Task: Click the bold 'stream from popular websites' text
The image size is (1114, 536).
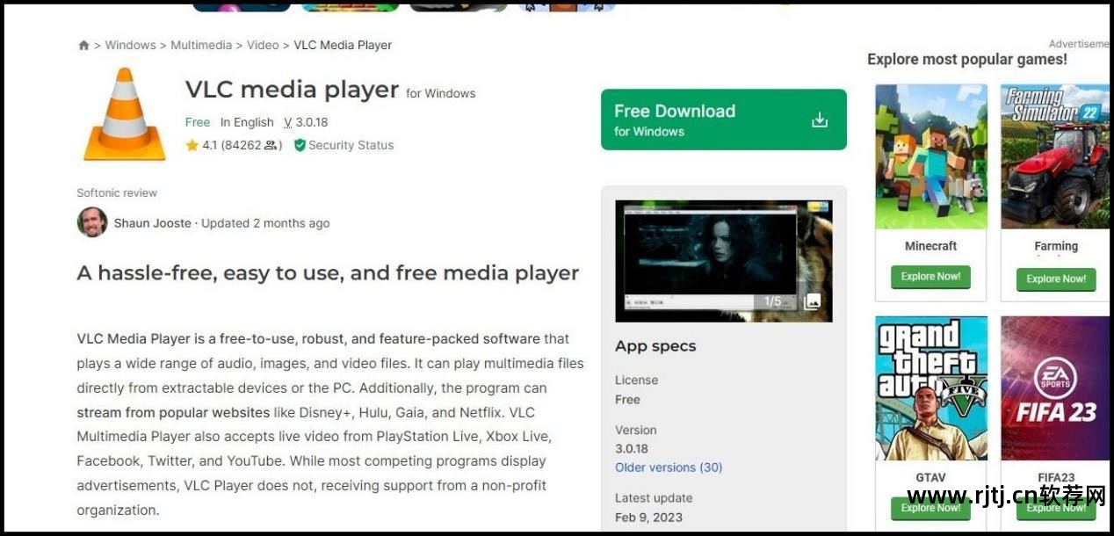Action: click(173, 412)
